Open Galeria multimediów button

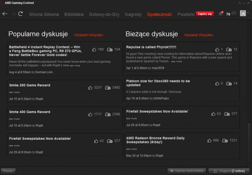(186, 171)
